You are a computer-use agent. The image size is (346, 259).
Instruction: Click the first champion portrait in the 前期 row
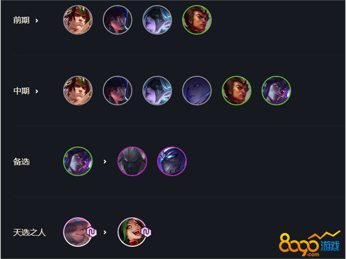pyautogui.click(x=78, y=20)
